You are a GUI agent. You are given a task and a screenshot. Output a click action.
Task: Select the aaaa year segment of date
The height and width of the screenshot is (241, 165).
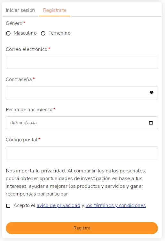(x=32, y=122)
